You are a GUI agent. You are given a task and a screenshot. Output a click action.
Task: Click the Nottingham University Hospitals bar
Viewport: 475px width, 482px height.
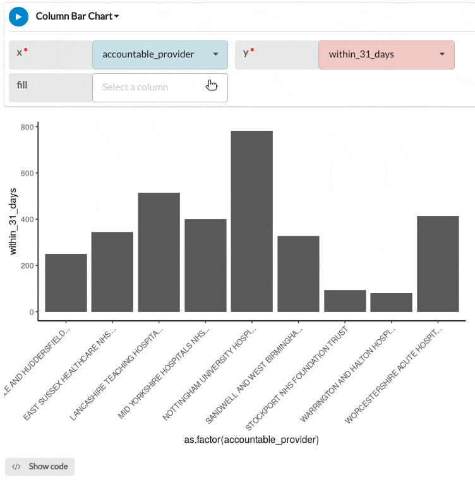click(x=251, y=221)
